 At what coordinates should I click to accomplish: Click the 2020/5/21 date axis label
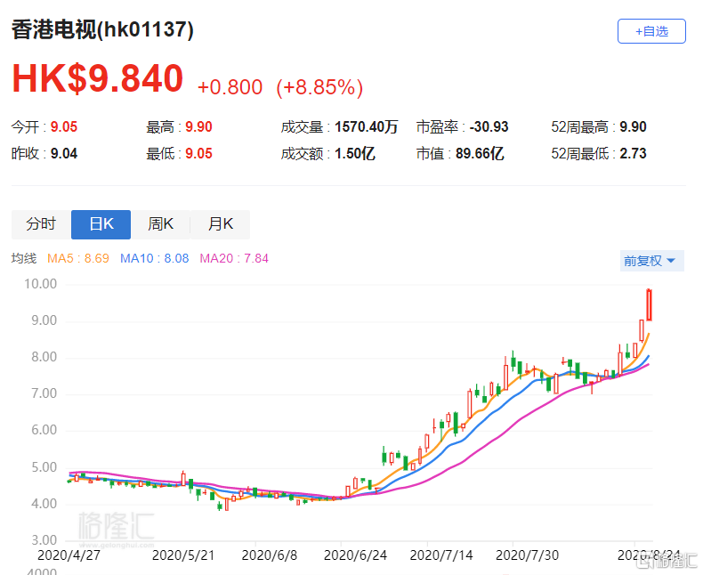click(183, 555)
